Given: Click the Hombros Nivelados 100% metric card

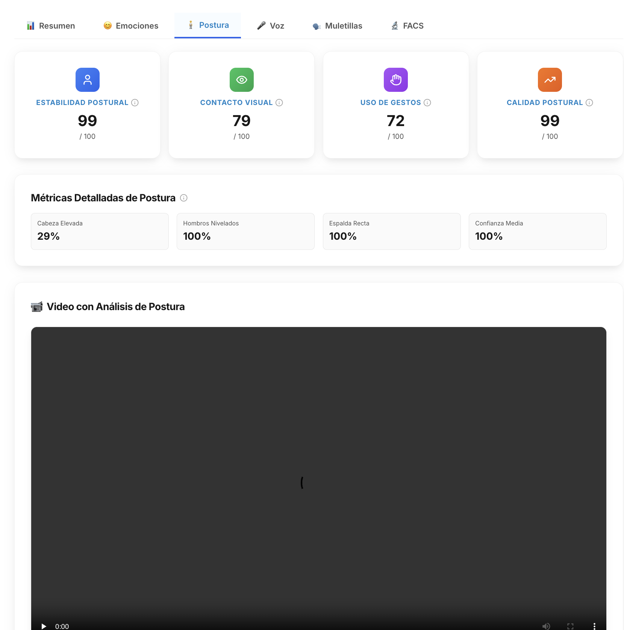Looking at the screenshot, I should (245, 231).
